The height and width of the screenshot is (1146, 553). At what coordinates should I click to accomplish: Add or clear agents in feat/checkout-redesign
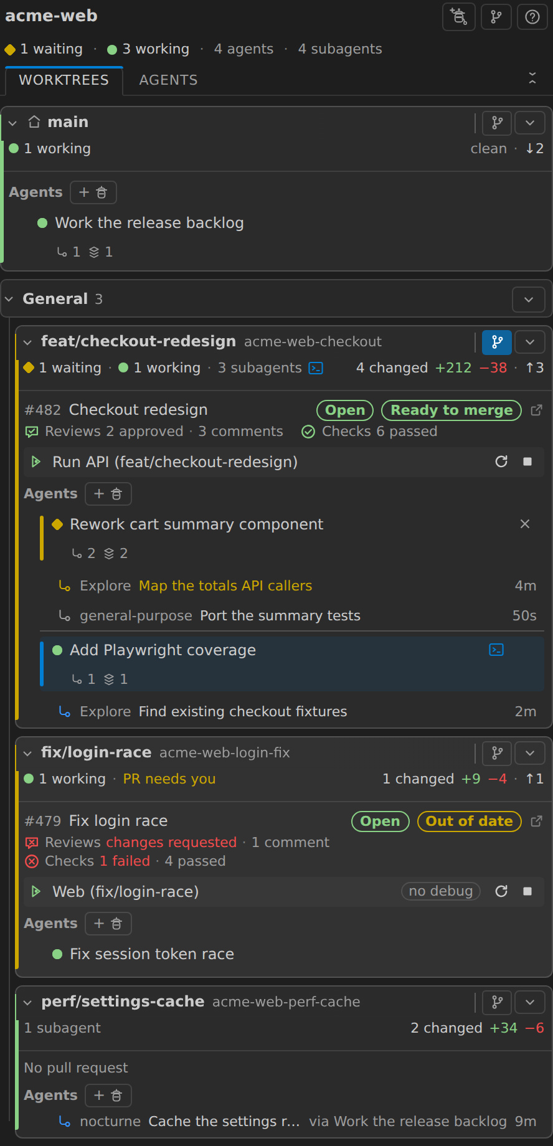click(x=108, y=494)
